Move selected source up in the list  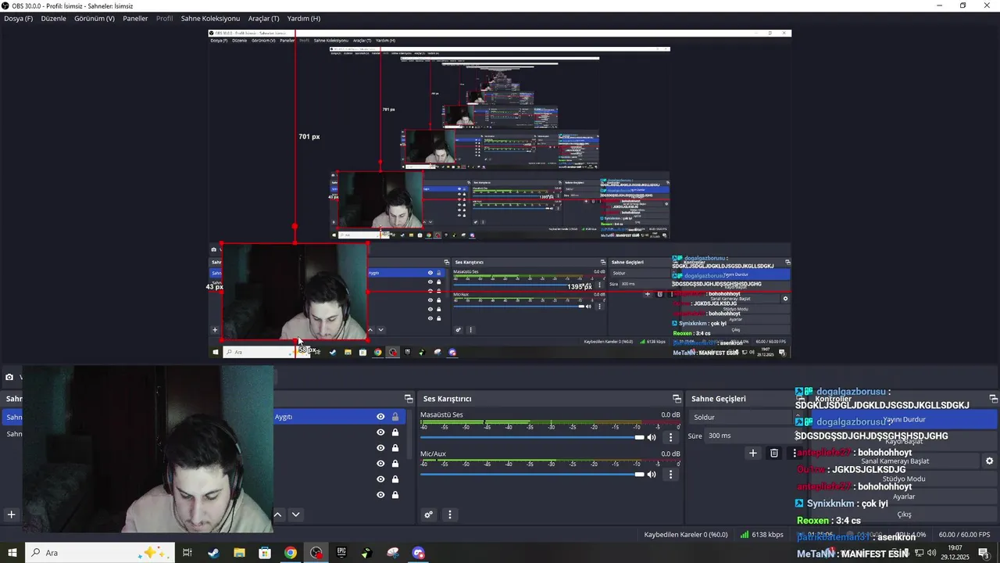click(x=277, y=515)
